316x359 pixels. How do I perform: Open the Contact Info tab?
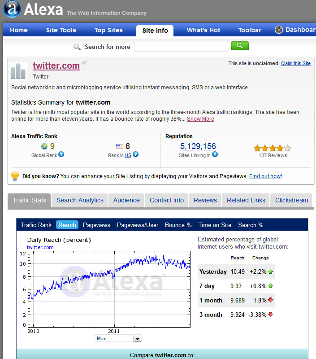pos(167,200)
